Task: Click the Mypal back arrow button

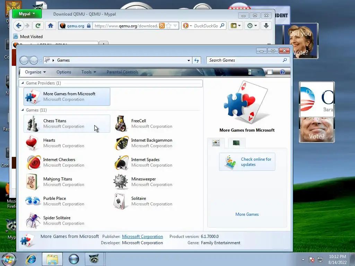Action: click(19, 26)
